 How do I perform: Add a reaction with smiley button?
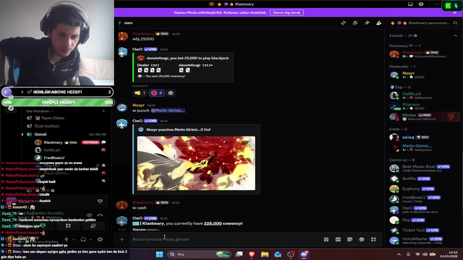171,93
